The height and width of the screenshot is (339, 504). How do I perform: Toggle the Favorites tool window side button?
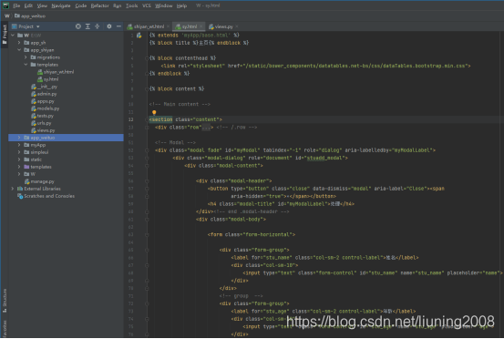click(5, 328)
